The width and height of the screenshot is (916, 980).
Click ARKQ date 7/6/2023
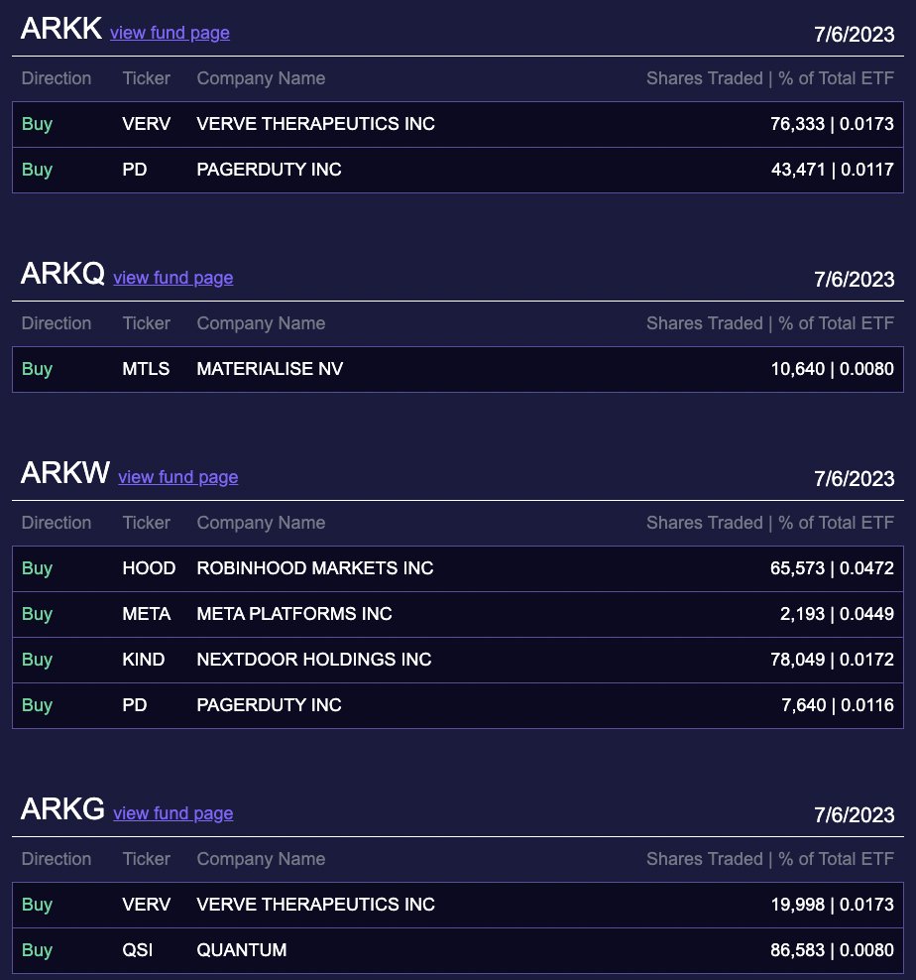click(855, 280)
